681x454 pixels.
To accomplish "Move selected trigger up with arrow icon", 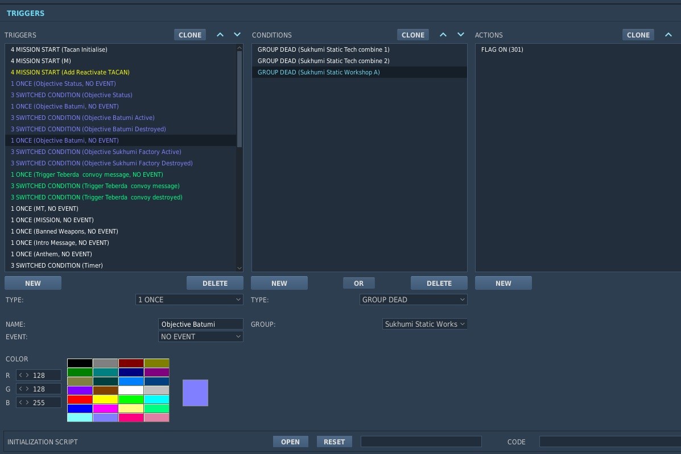I will (220, 35).
